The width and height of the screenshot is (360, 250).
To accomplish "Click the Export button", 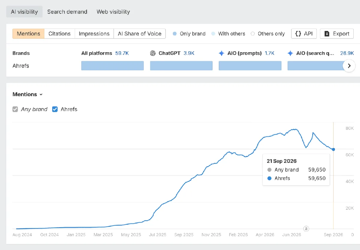I will coord(337,34).
